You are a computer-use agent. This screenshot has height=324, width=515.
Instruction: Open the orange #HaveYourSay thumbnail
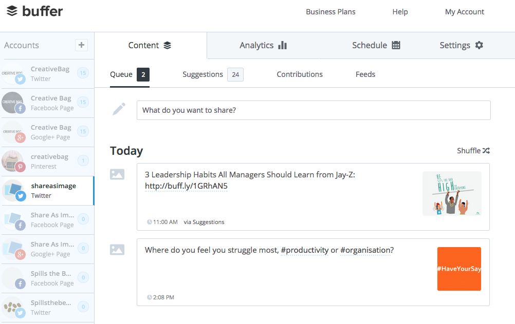(x=459, y=269)
